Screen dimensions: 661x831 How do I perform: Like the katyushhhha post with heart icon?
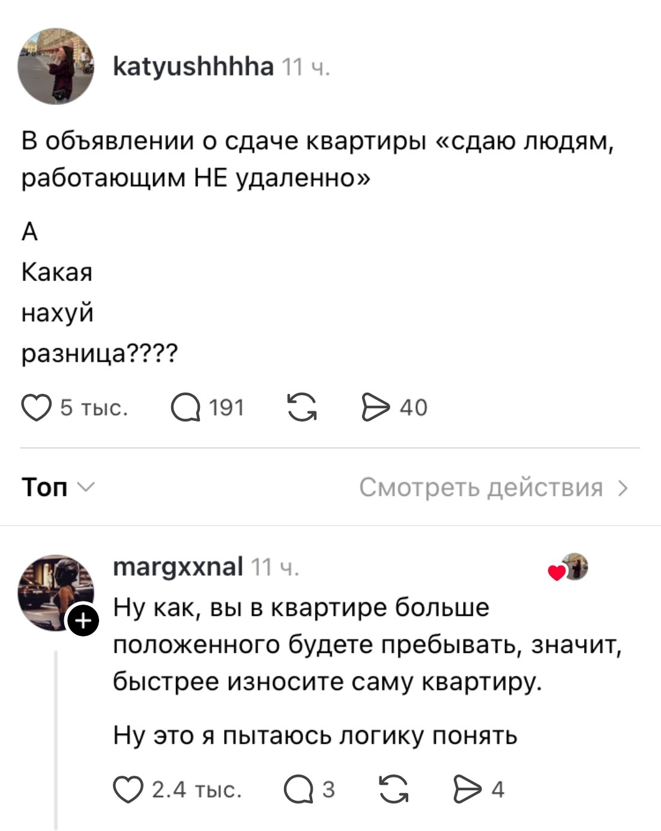click(x=37, y=408)
